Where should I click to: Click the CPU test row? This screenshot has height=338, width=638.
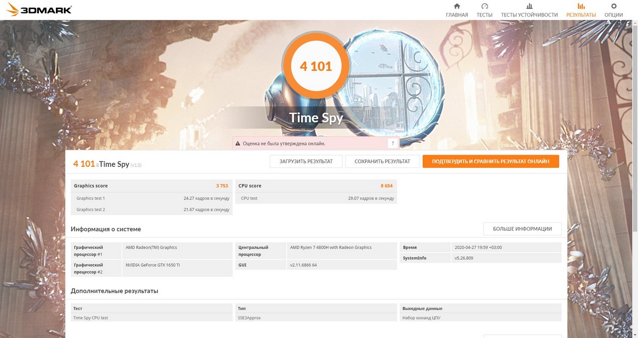[x=316, y=198]
